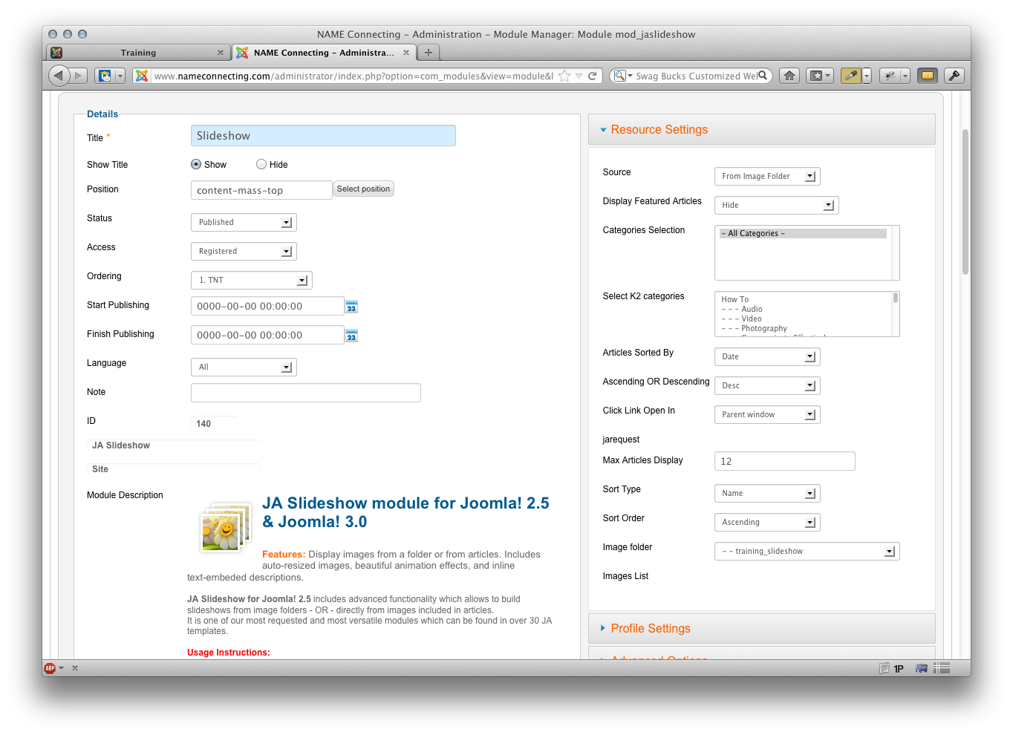
Task: Close the Training tab
Action: tap(221, 53)
